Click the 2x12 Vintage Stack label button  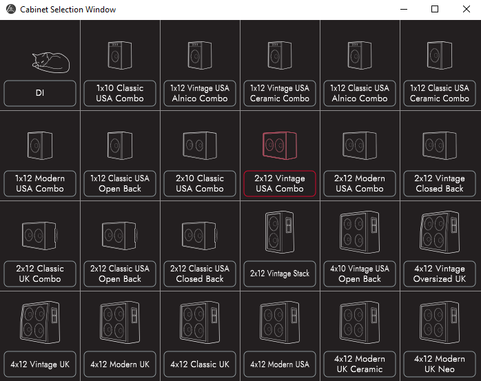tap(280, 274)
